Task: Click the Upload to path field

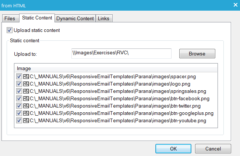Action: (121, 54)
